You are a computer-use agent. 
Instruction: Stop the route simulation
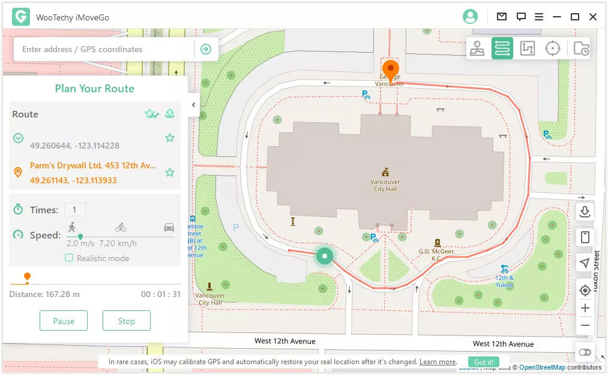pos(126,321)
